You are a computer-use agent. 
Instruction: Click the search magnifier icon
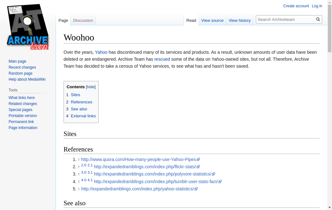[x=318, y=19]
